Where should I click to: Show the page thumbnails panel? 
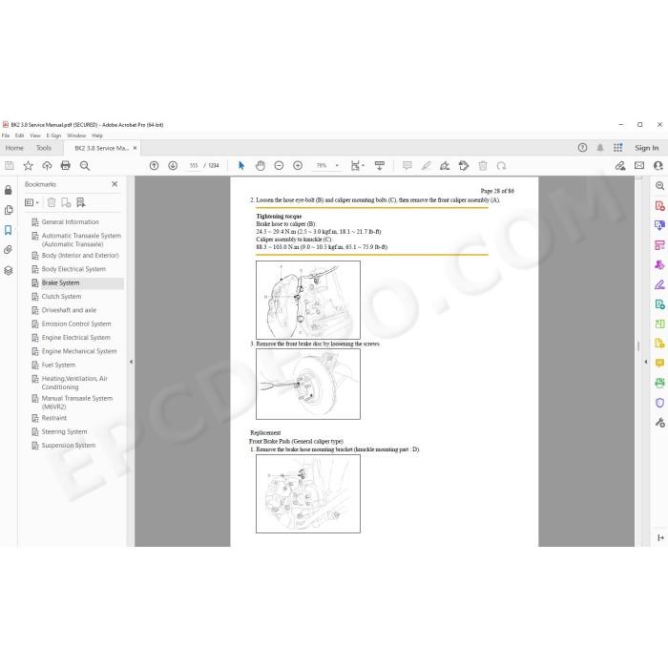click(x=8, y=210)
